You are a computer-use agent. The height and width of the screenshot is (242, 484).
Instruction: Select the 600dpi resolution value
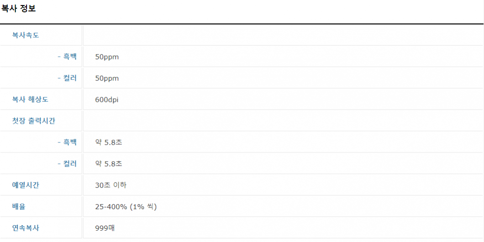[107, 100]
